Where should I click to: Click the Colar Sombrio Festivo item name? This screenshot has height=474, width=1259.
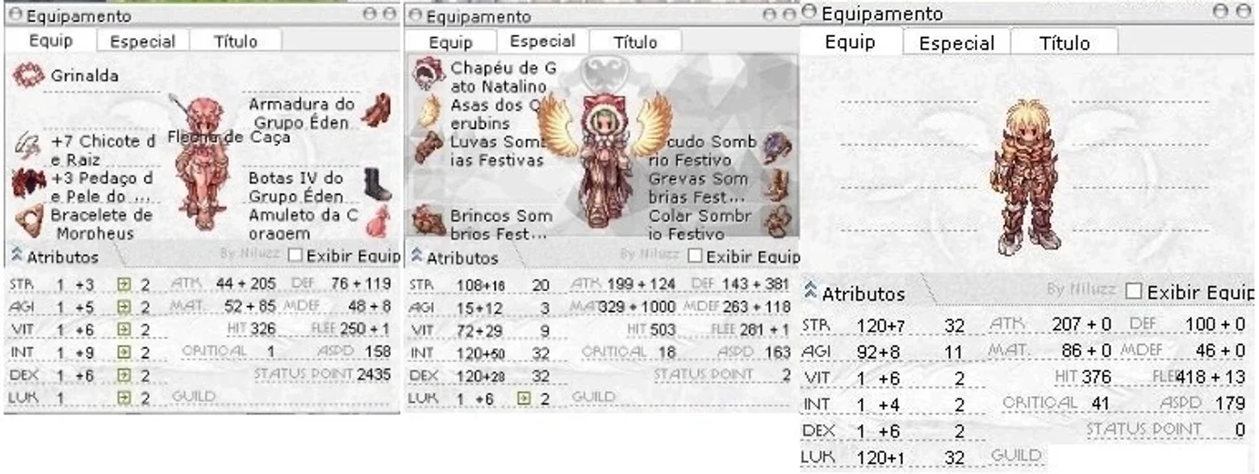click(701, 225)
